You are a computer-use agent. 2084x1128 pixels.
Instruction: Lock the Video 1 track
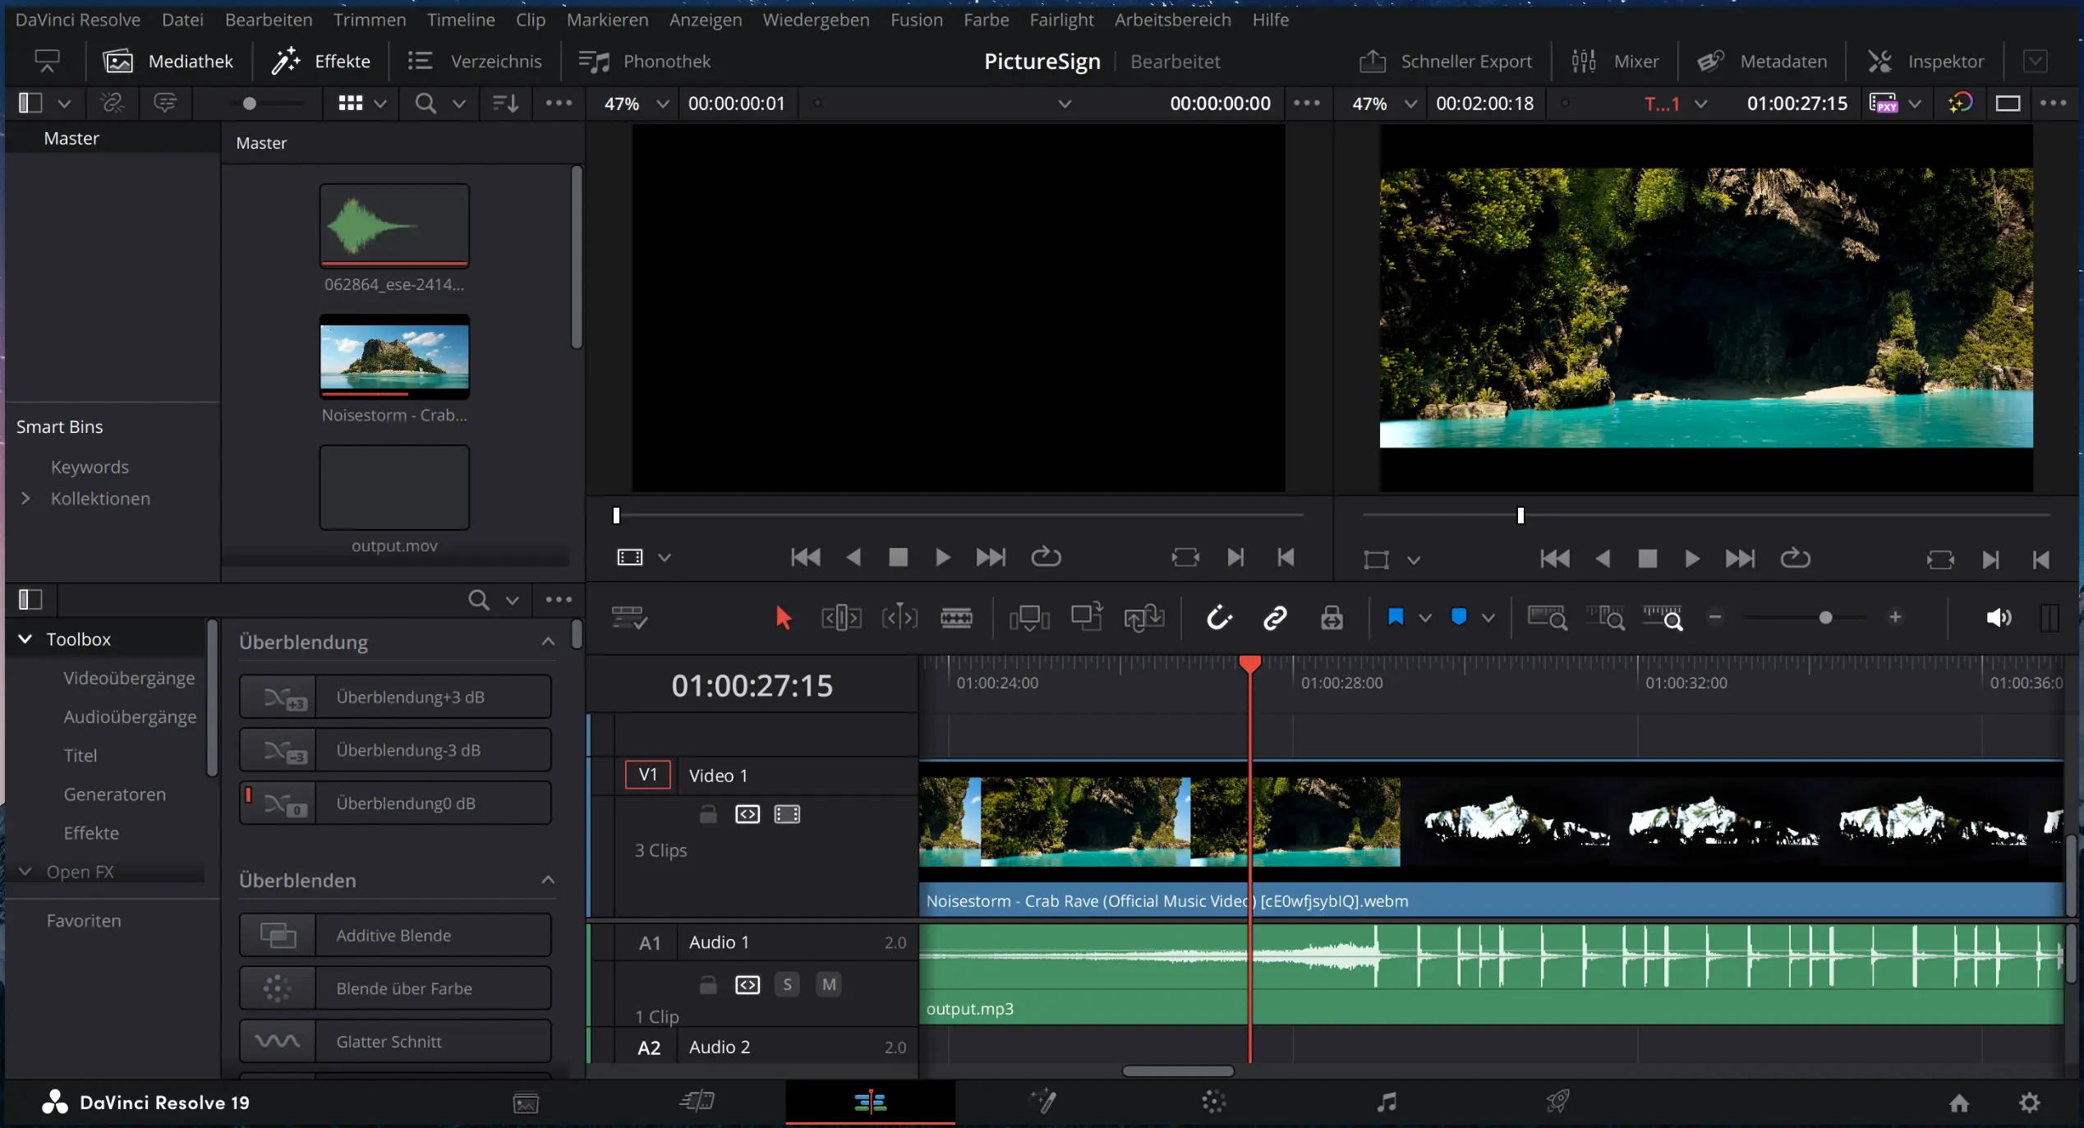[x=707, y=814]
